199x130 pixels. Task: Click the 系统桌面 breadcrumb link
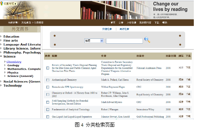26,23
